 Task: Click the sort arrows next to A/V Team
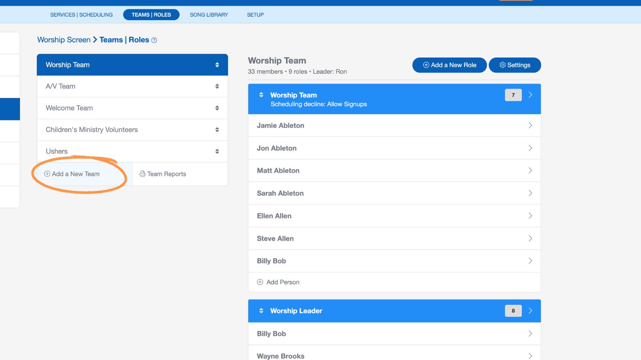tap(217, 86)
